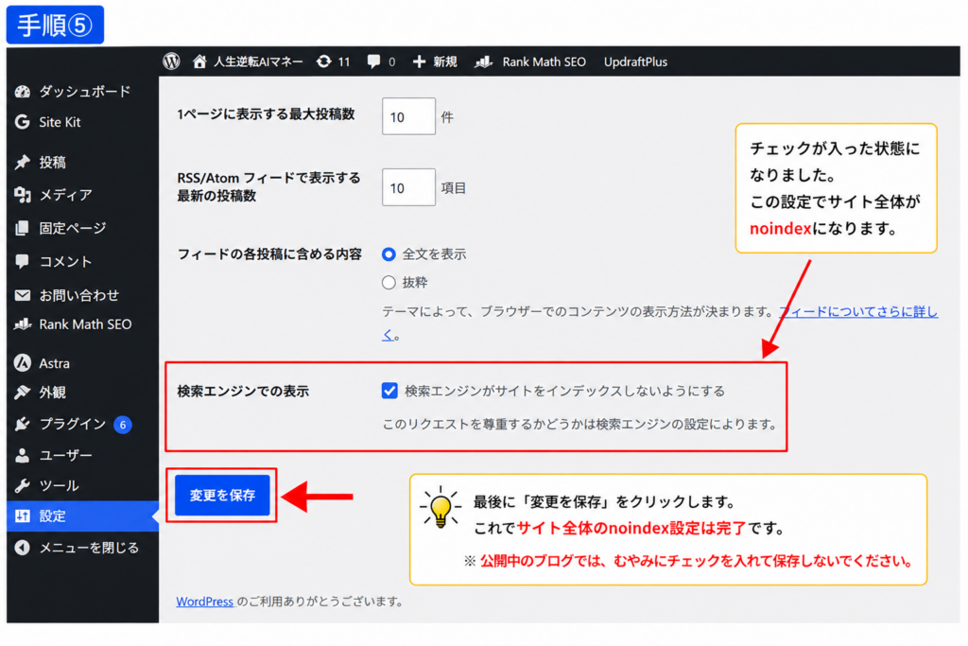The image size is (968, 646).
Task: Click the プラグイン plug icon
Action: [23, 424]
